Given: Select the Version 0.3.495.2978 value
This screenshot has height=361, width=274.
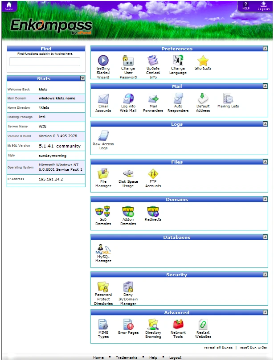Looking at the screenshot, I should pyautogui.click(x=58, y=136).
